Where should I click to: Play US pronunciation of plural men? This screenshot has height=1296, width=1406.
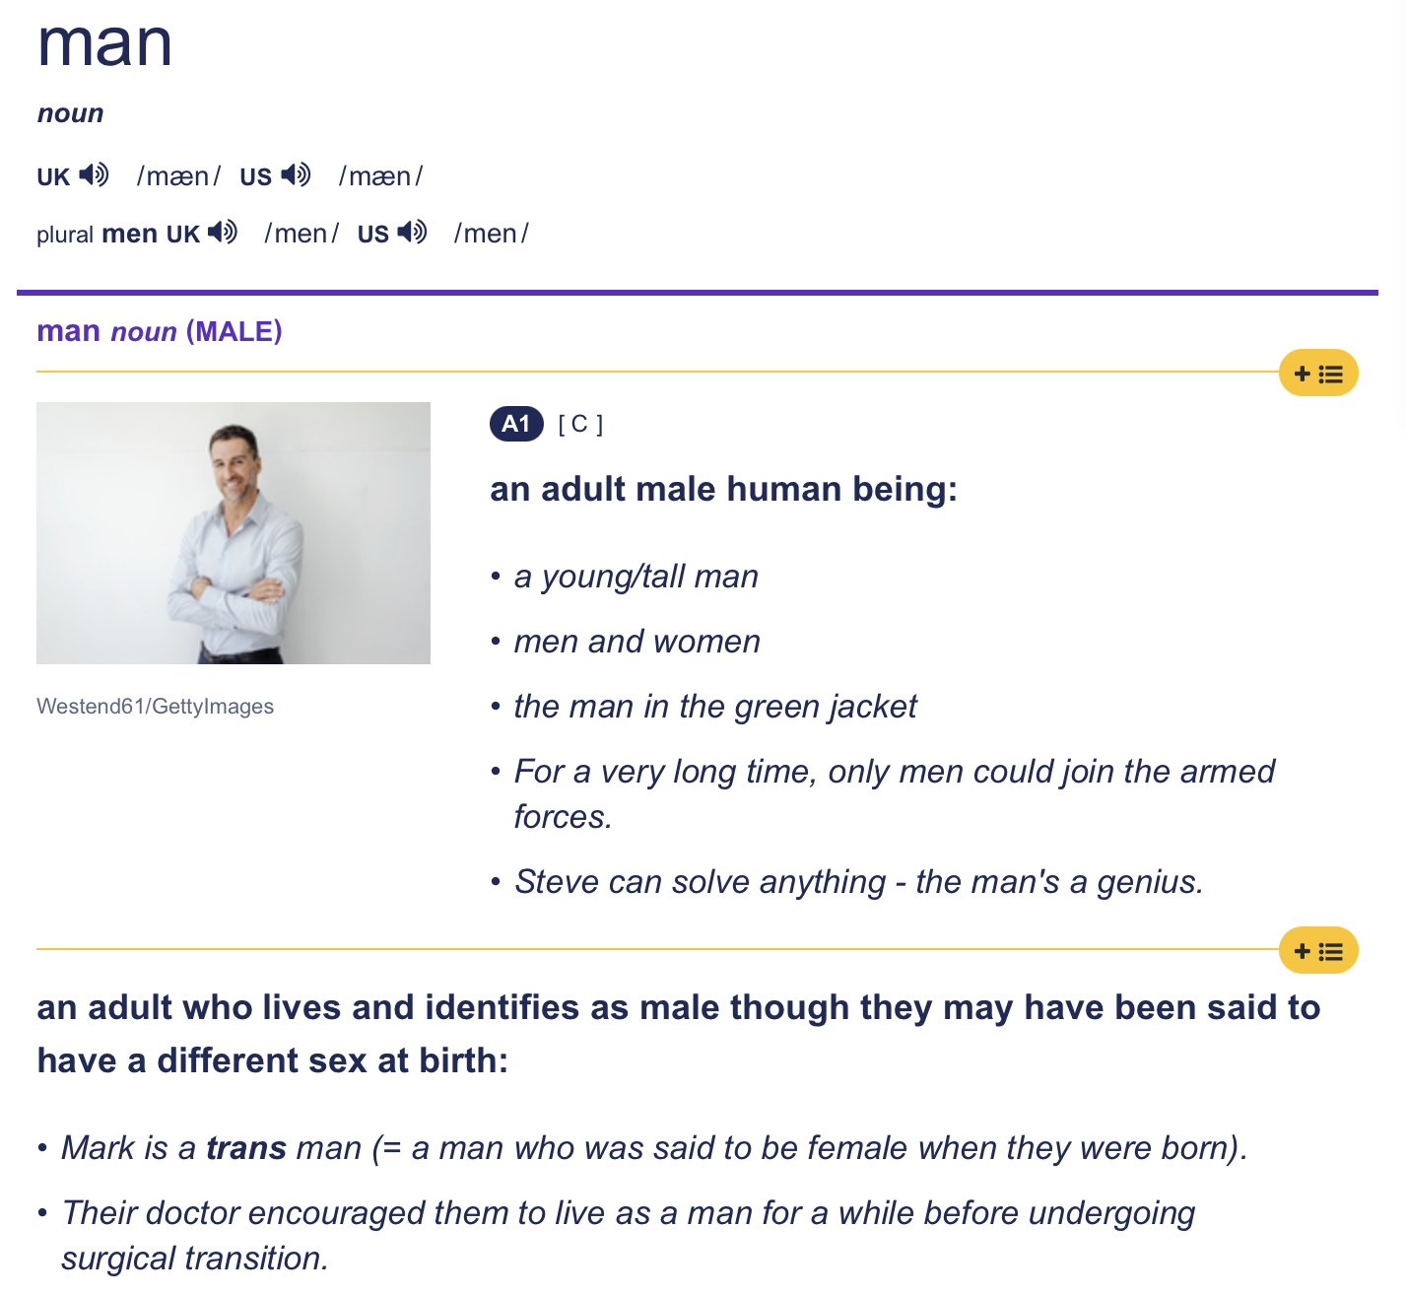(x=412, y=233)
